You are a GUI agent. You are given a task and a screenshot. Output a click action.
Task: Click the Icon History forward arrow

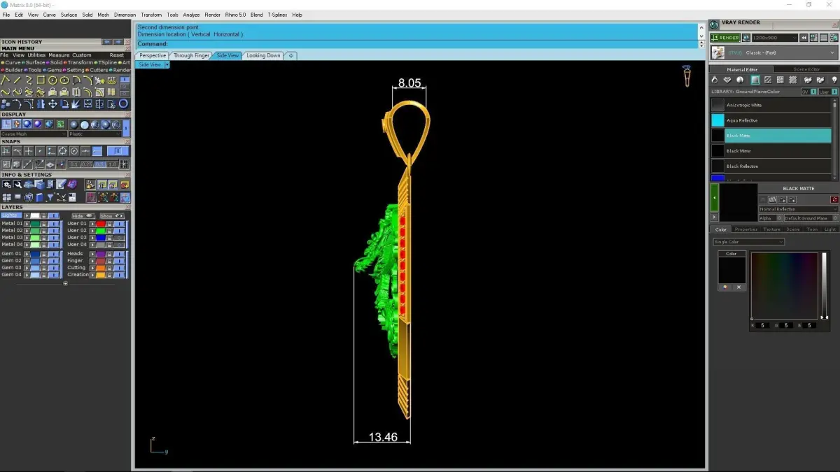pyautogui.click(x=119, y=42)
